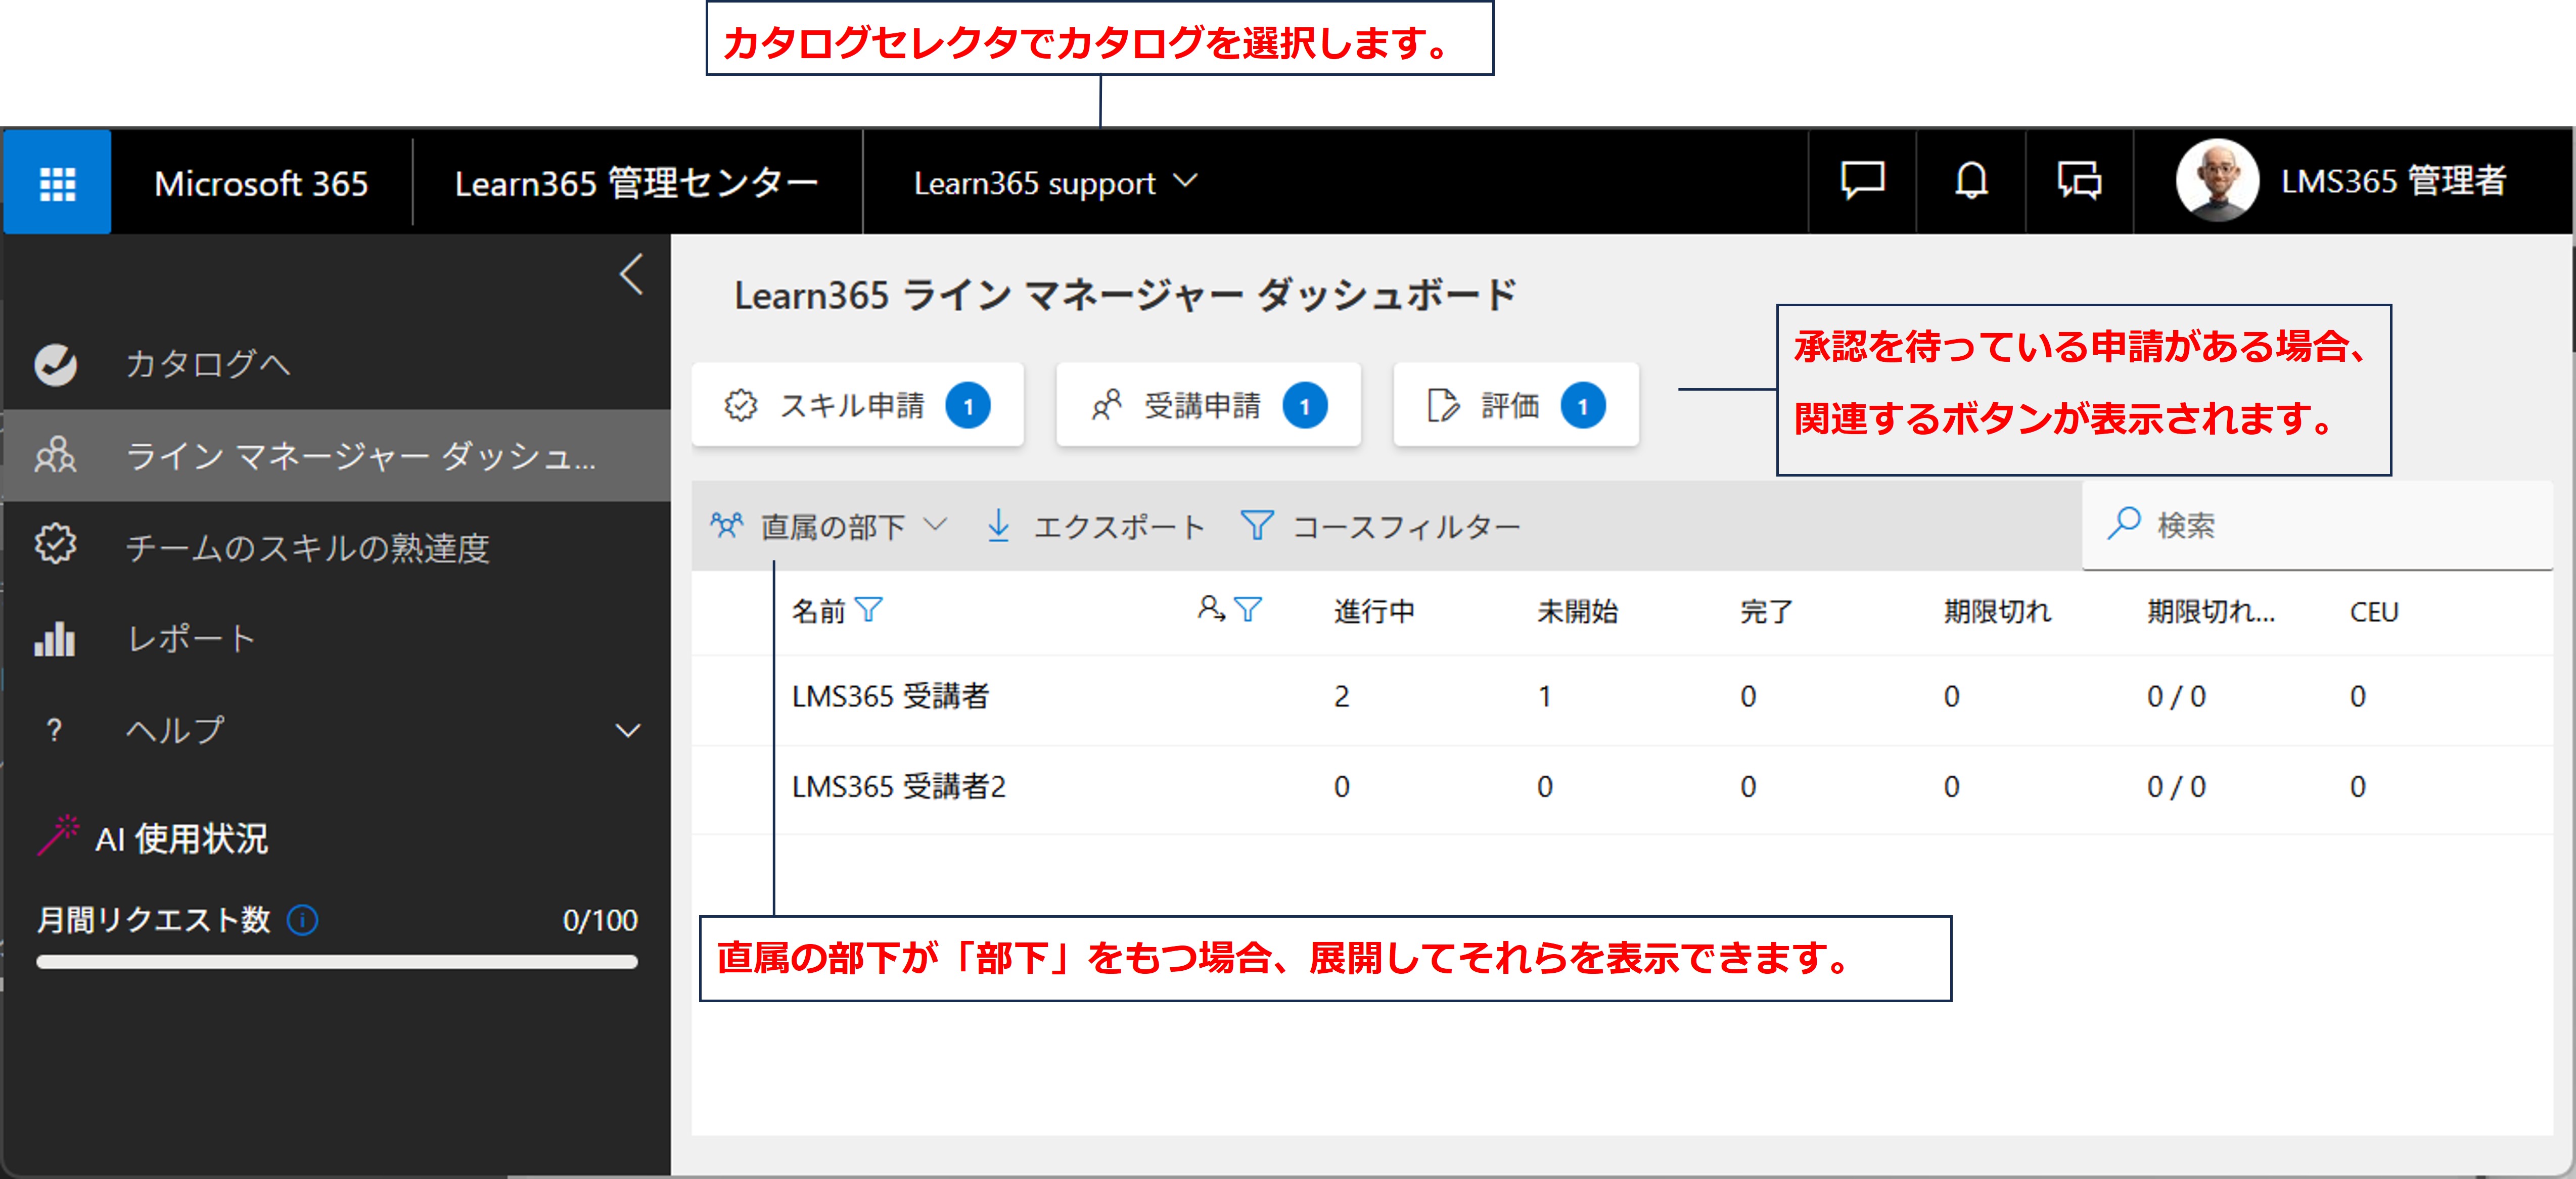Screen dimensions: 2576x1179
Task: Select ライン マネージャー ダッシュボード menu item
Action: click(337, 455)
